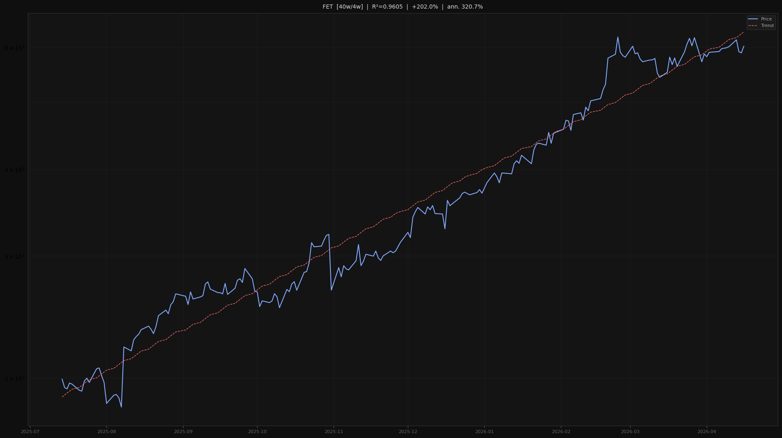Viewport: 782px width, 438px height.
Task: Click the ann. 320.7% label in the title
Action: [x=465, y=7]
